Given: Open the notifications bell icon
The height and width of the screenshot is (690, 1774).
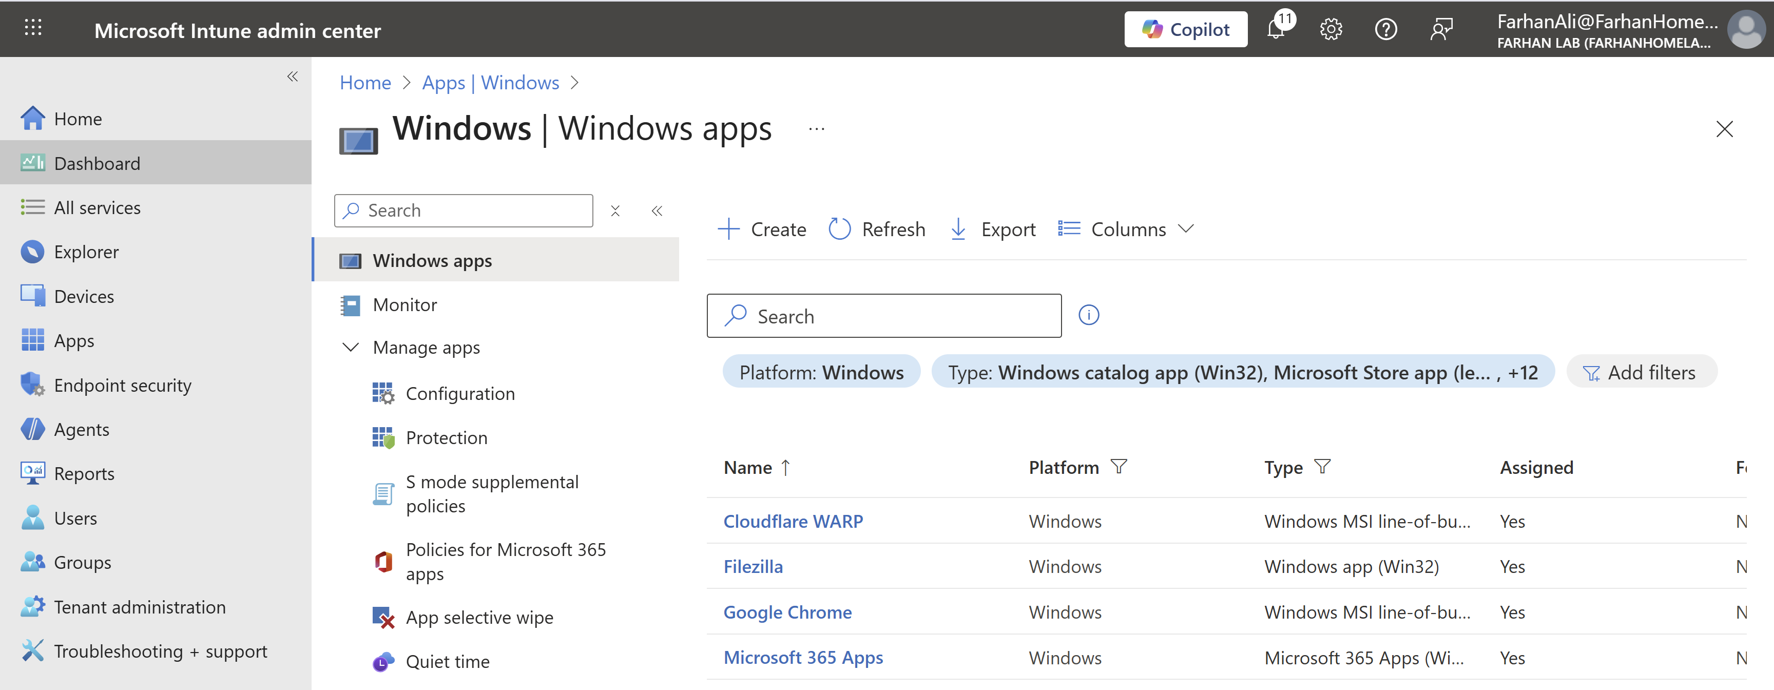Looking at the screenshot, I should click(1276, 30).
